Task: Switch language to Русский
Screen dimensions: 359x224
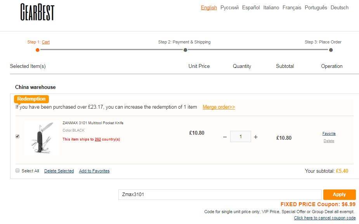Action: 229,8
